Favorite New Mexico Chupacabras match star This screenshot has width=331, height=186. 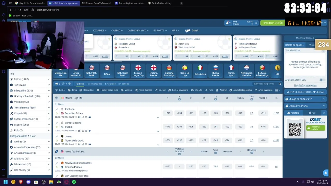tap(57, 167)
